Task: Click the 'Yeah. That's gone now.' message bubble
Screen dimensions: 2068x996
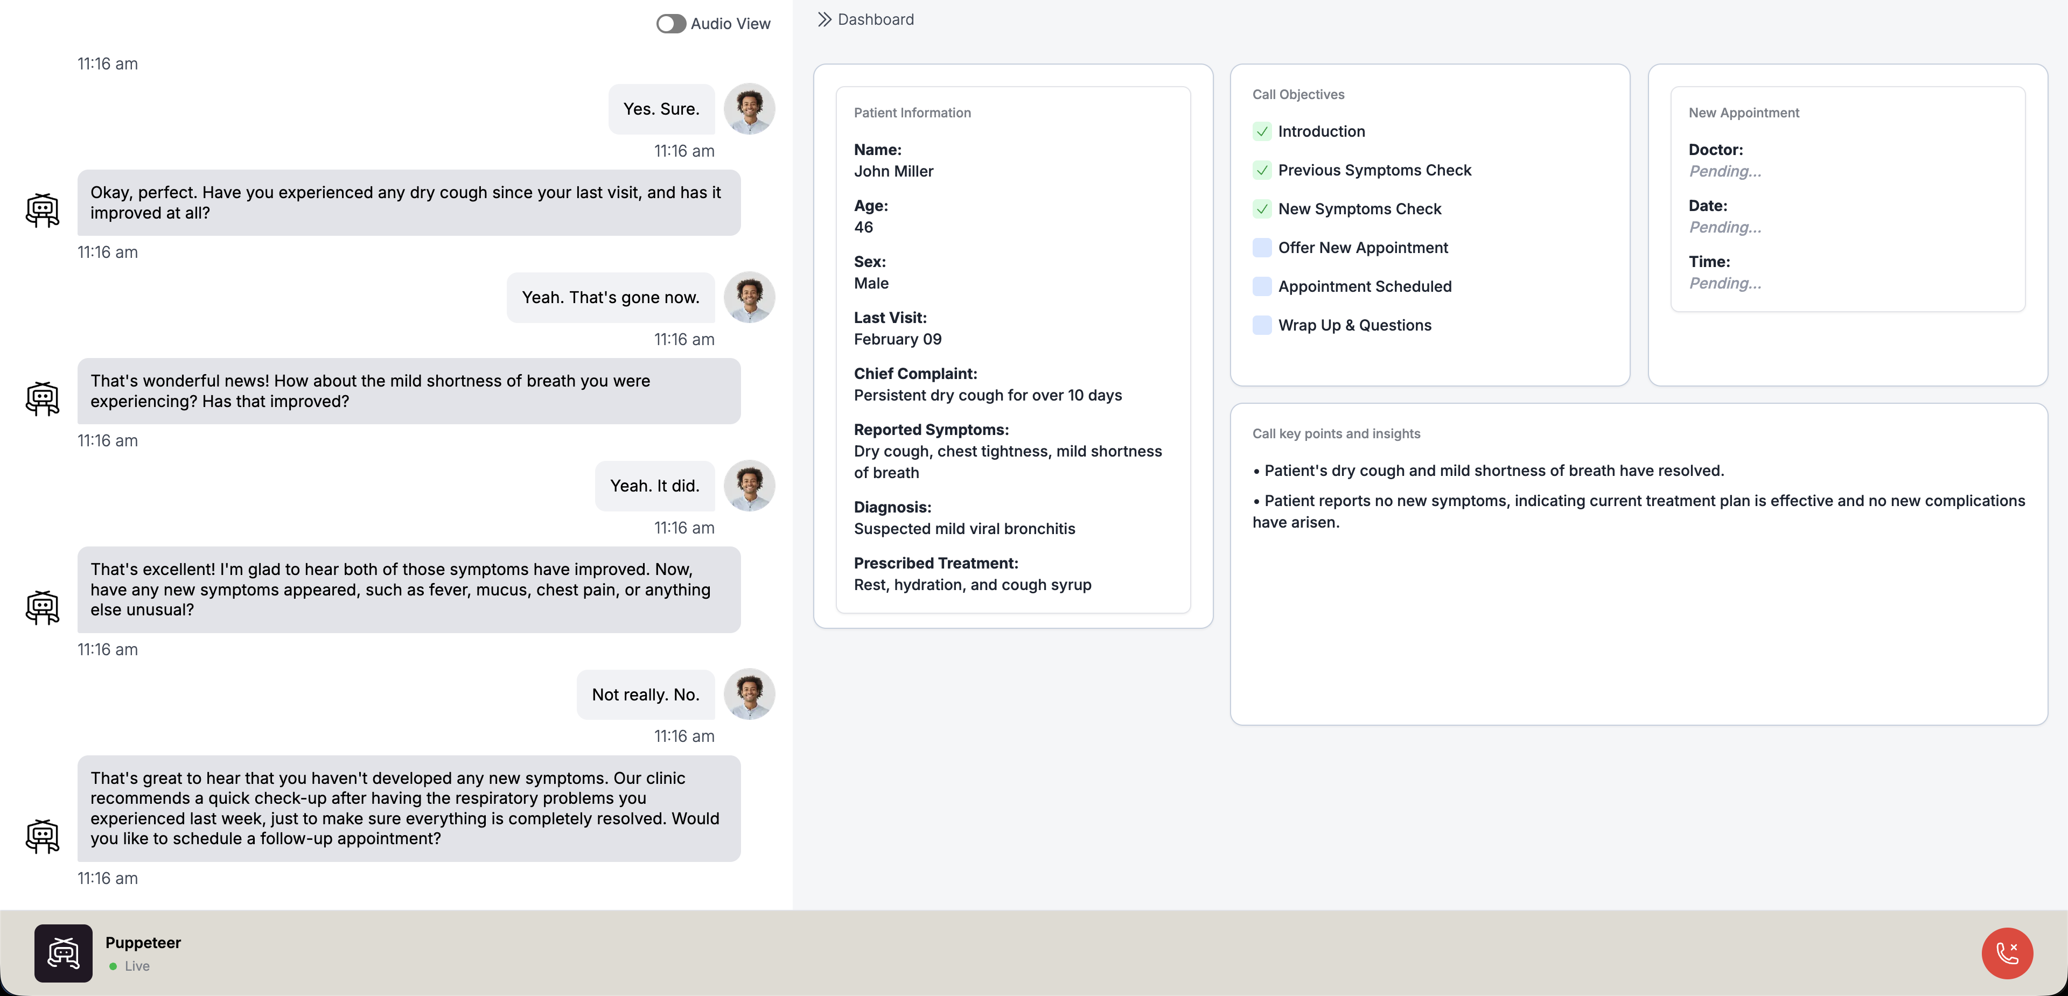Action: (x=610, y=298)
